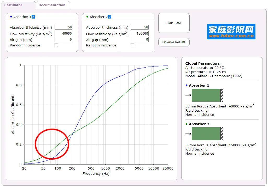The height and width of the screenshot is (187, 268).
Task: Click Absorber 1 air gap field
Action: click(x=63, y=40)
